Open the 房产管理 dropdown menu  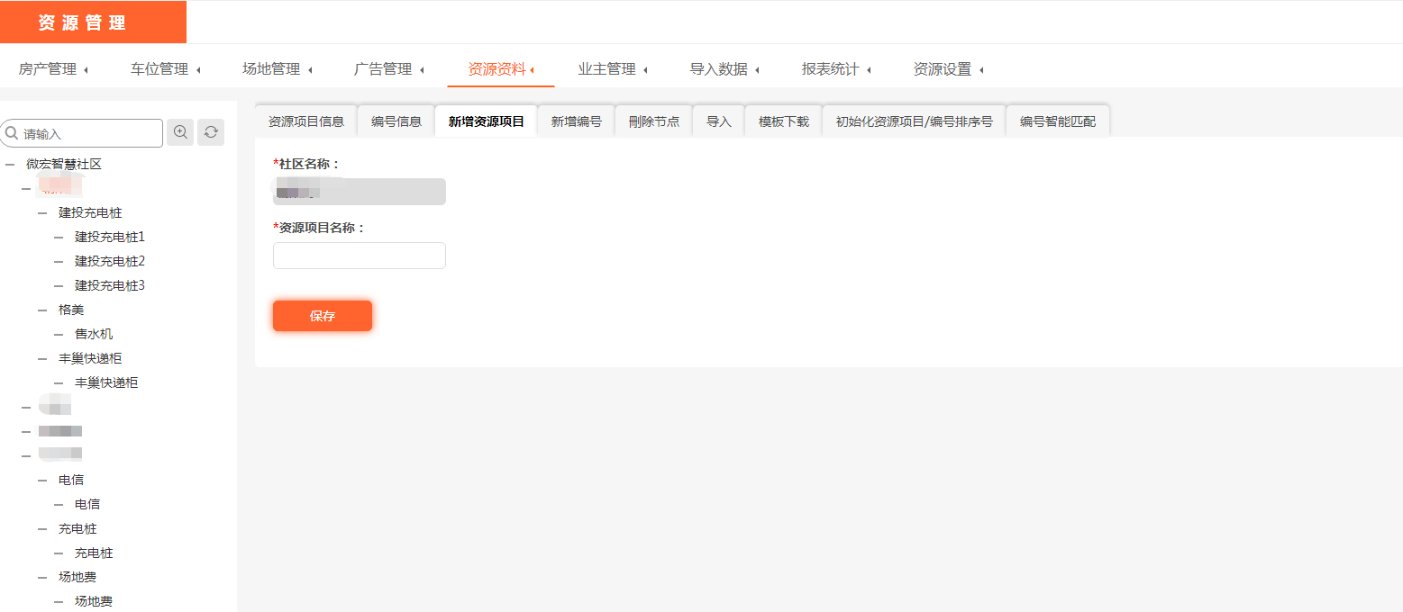[x=53, y=69]
